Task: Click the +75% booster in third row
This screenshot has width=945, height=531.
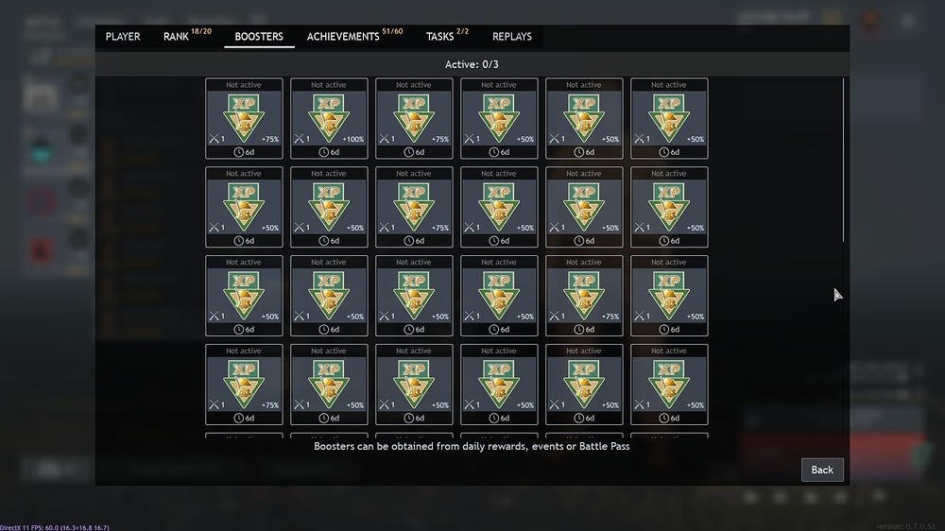Action: click(x=583, y=296)
